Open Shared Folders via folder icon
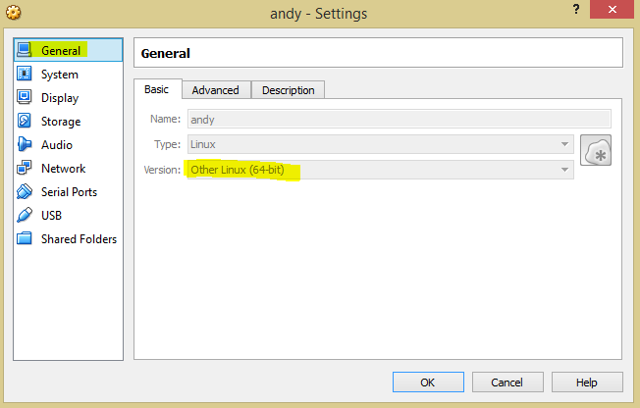The height and width of the screenshot is (408, 640). [25, 238]
